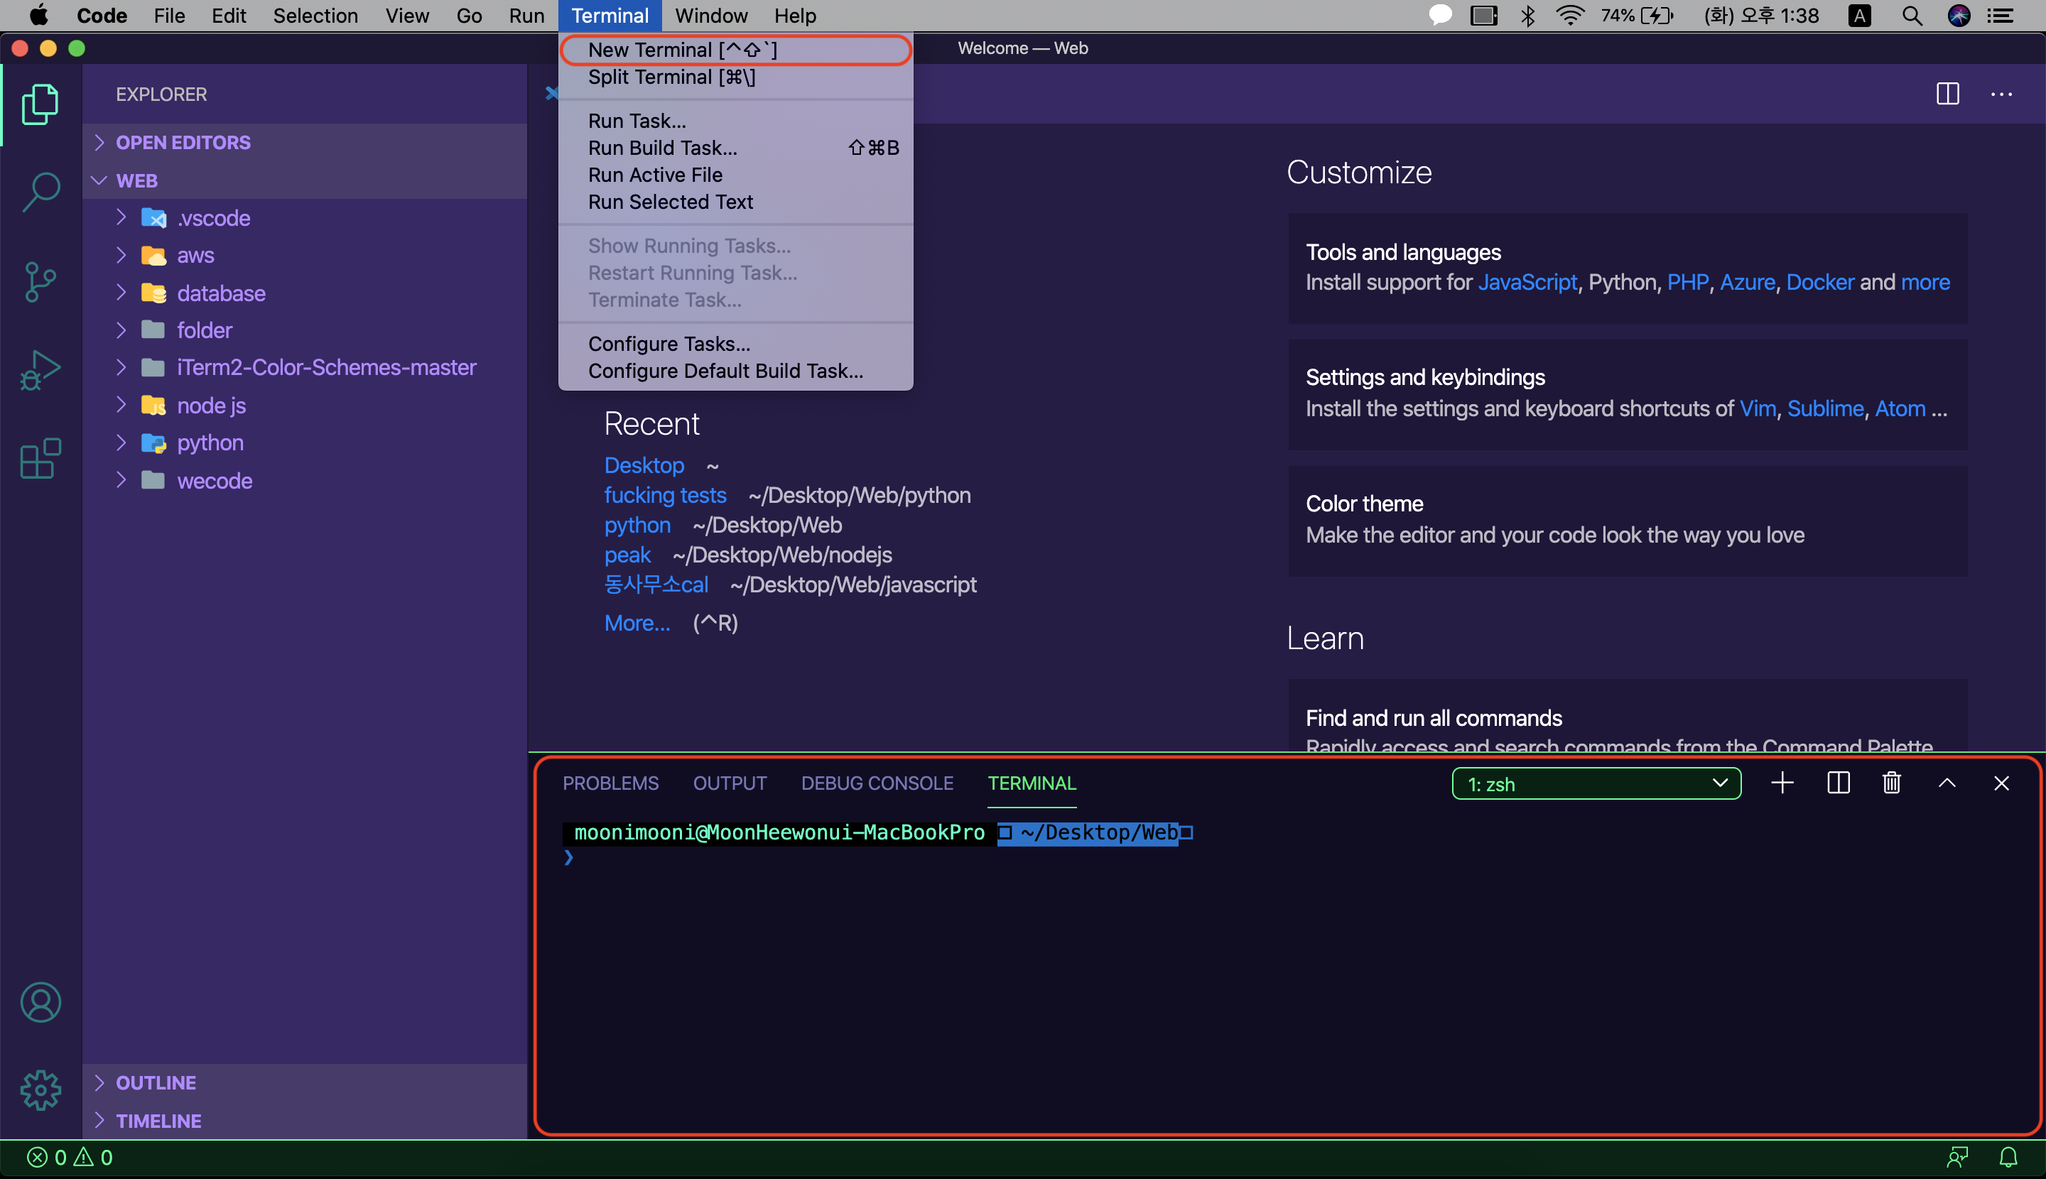Click the Accounts icon in activity bar
This screenshot has height=1179, width=2046.
40,1002
